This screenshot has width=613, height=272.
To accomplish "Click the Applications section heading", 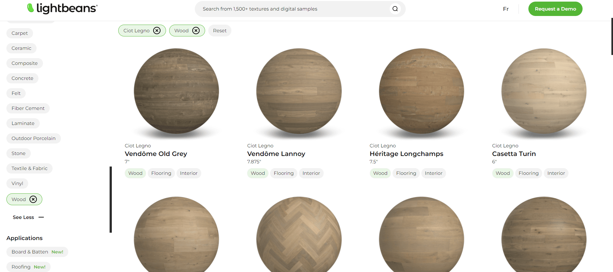I will (x=24, y=238).
